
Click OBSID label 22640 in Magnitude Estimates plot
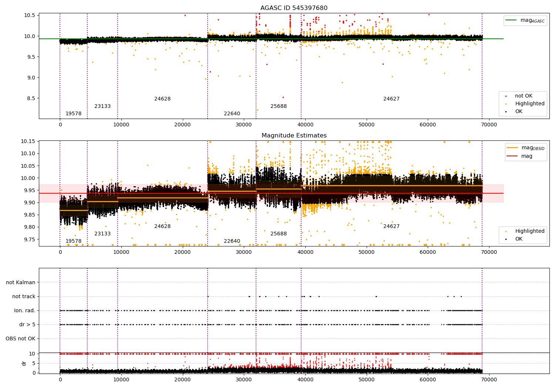pos(232,241)
